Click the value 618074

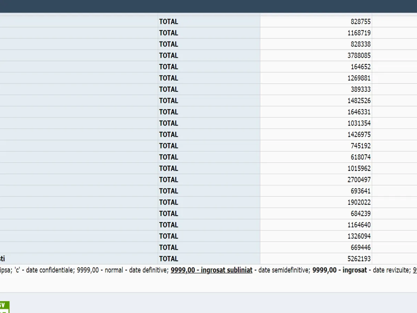[360, 157]
